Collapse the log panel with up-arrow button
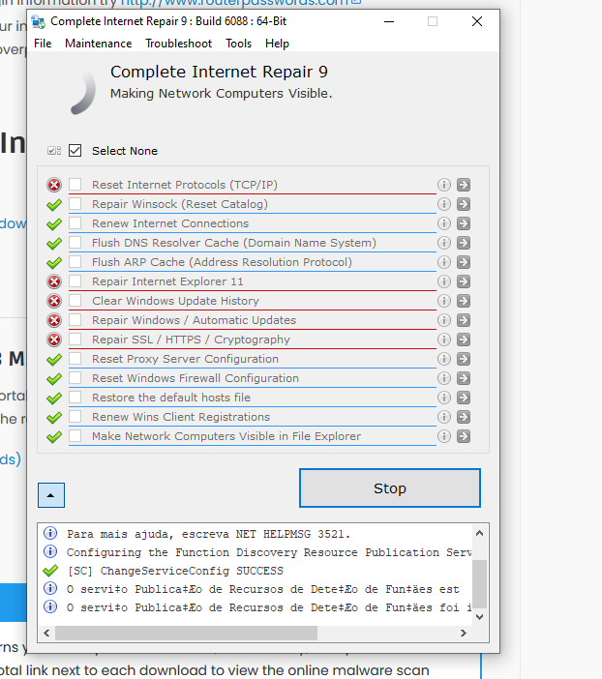This screenshot has width=602, height=679. pyautogui.click(x=51, y=495)
